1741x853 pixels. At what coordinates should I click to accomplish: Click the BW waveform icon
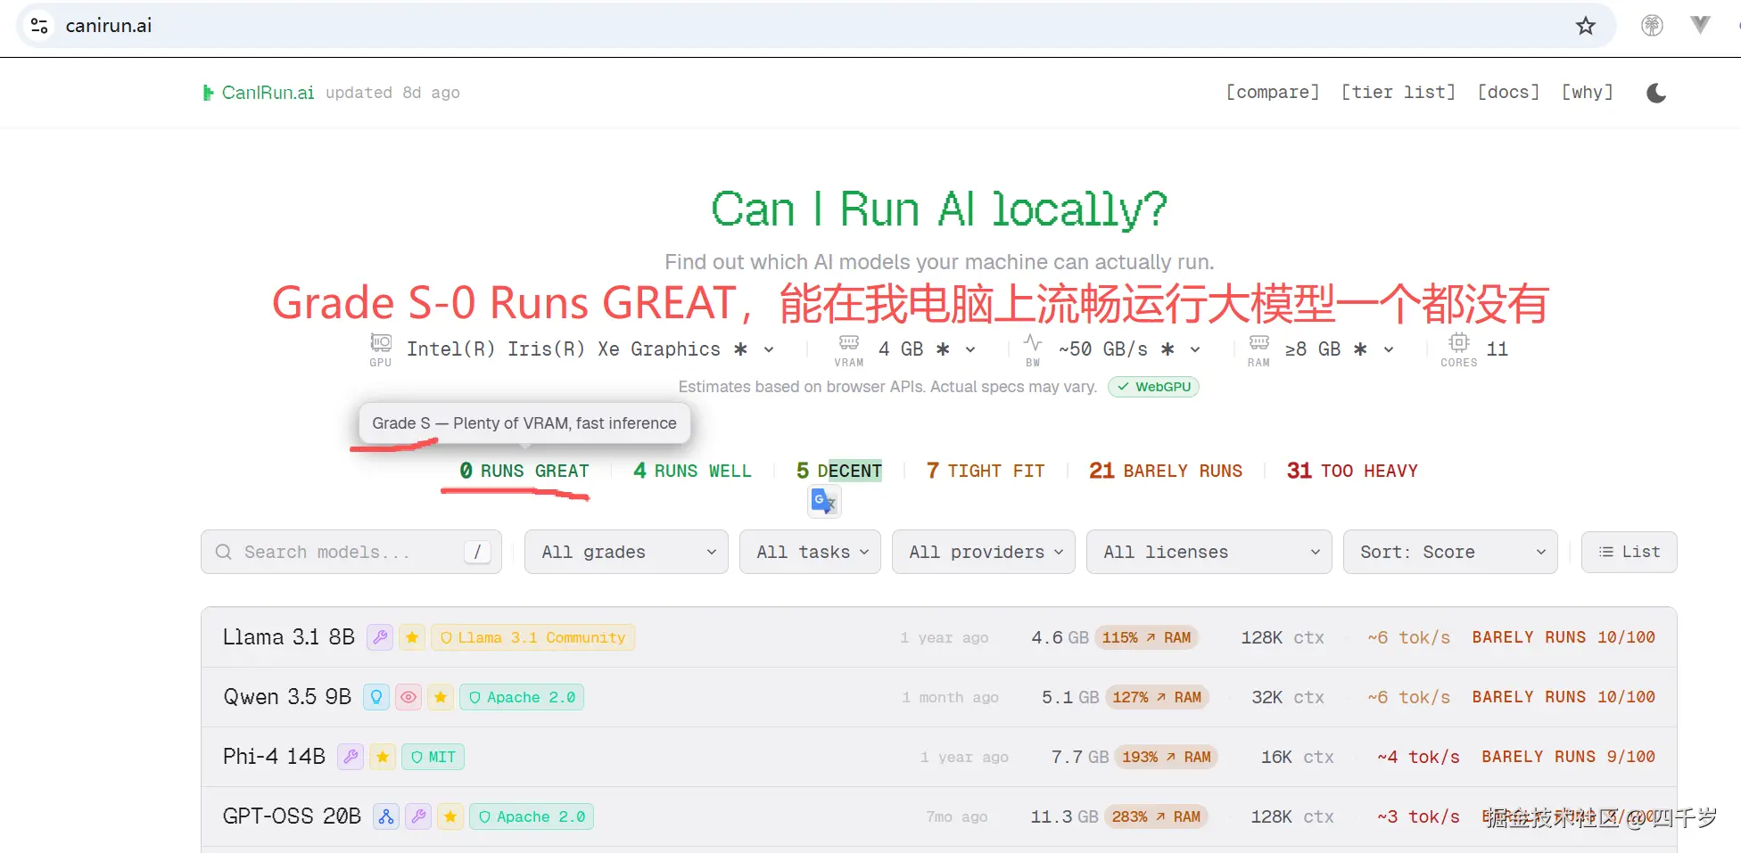(x=1033, y=343)
